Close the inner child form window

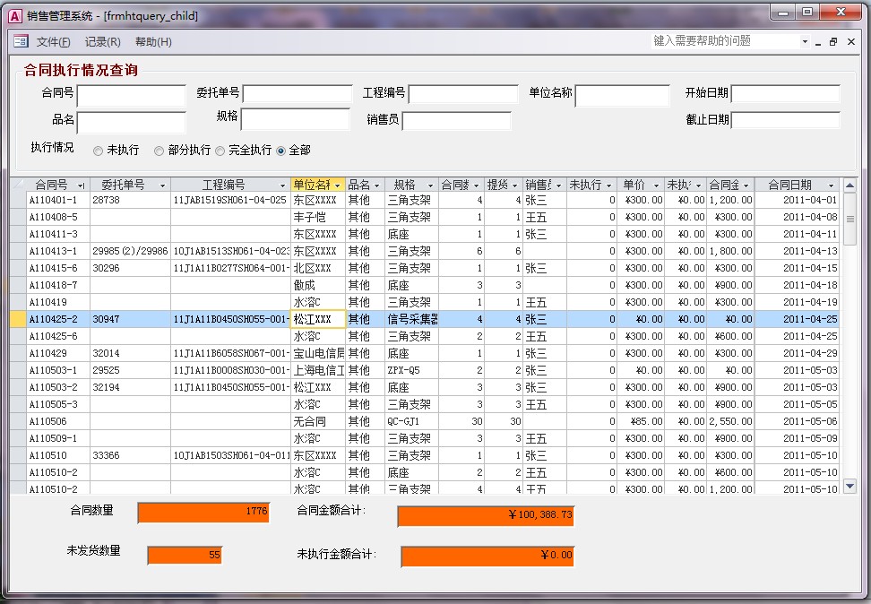coord(851,42)
